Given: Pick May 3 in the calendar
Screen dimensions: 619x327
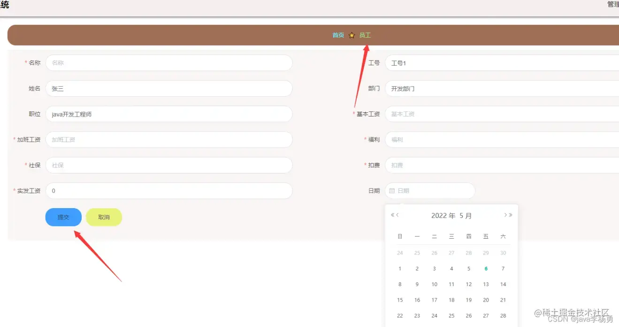Looking at the screenshot, I should tap(434, 269).
